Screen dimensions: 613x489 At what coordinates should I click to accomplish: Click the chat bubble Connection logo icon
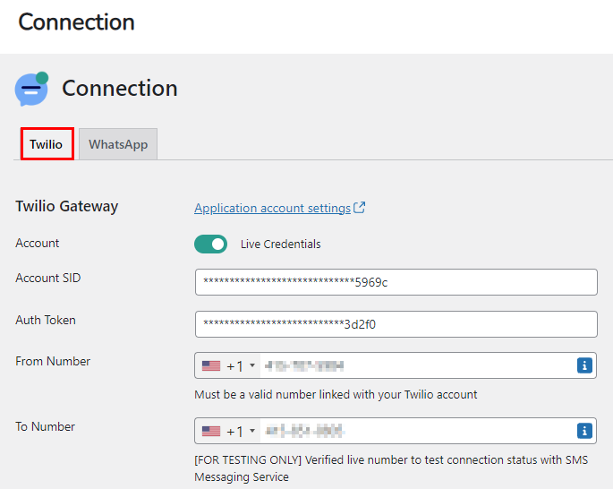pyautogui.click(x=31, y=89)
